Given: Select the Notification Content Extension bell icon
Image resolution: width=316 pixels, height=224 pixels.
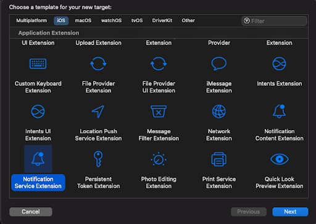Looking at the screenshot, I should [279, 111].
